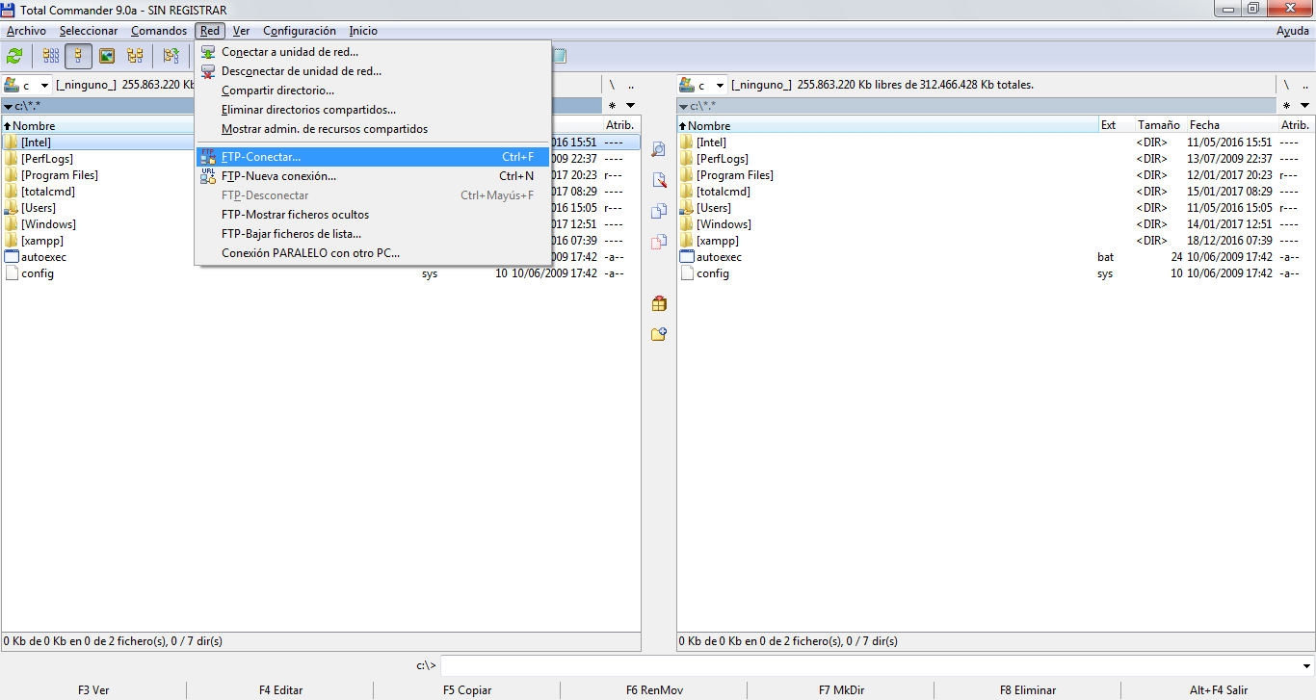
Task: Click the Copy files icon between panels
Action: (x=659, y=211)
